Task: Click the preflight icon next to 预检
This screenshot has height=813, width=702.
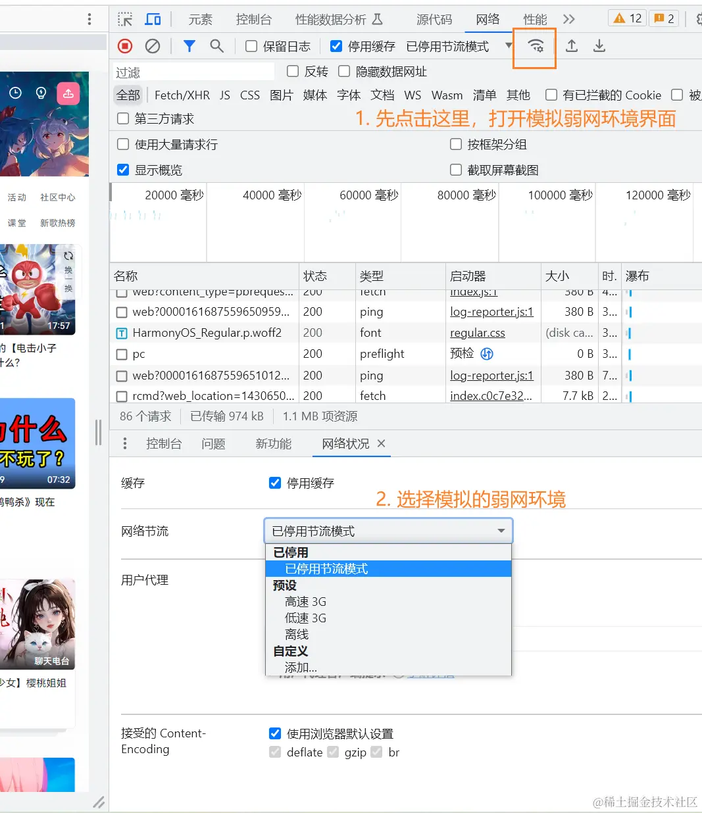Action: tap(487, 354)
